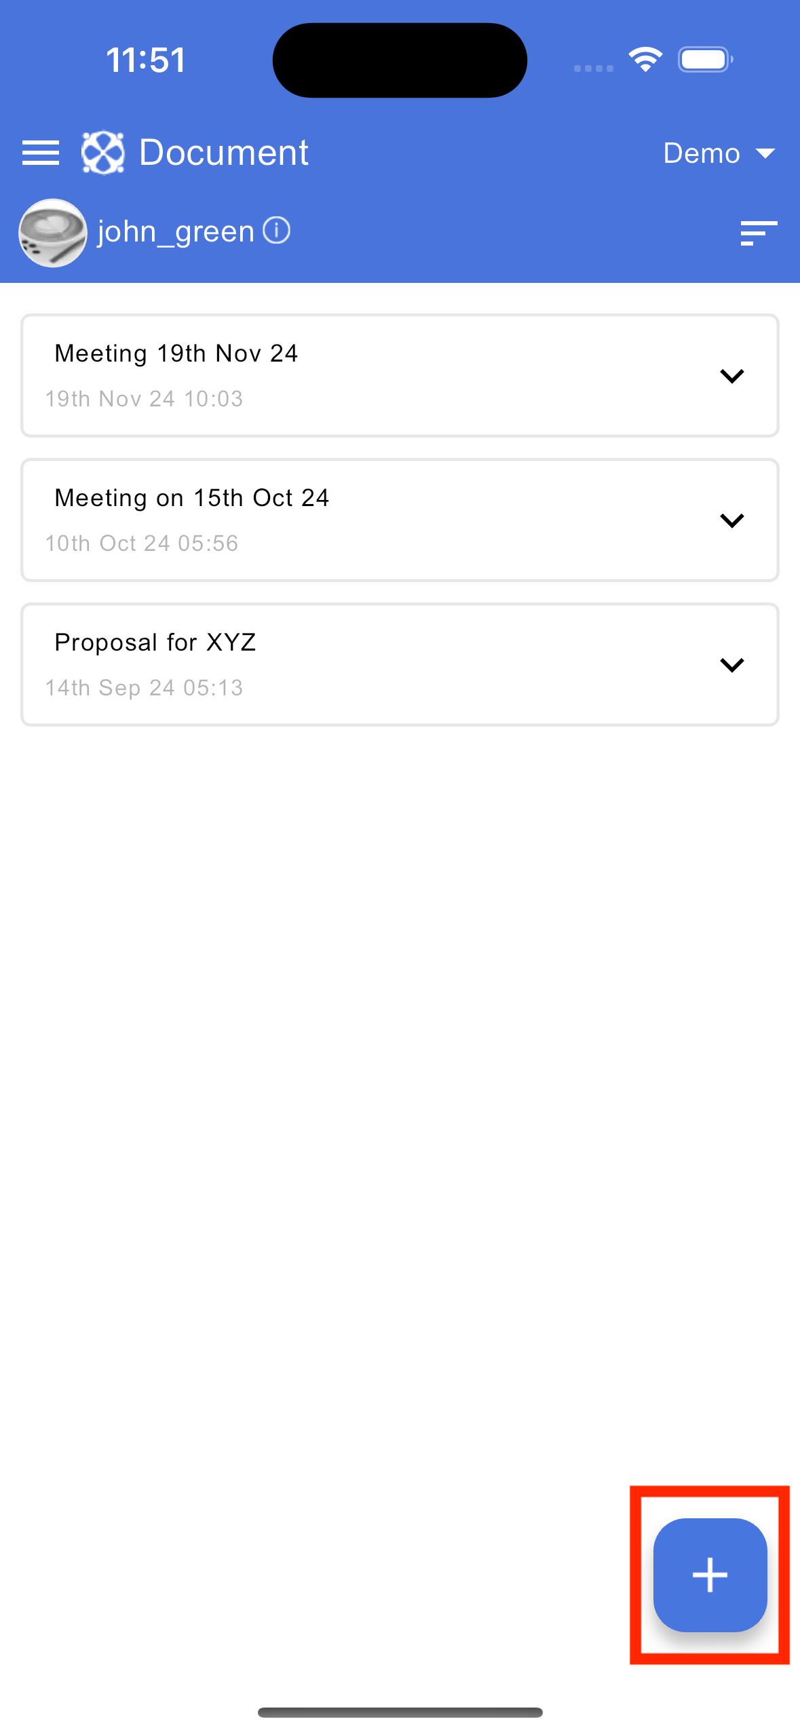Select the 14th Sep 24 05:13 timestamp
The height and width of the screenshot is (1734, 800).
coord(144,688)
